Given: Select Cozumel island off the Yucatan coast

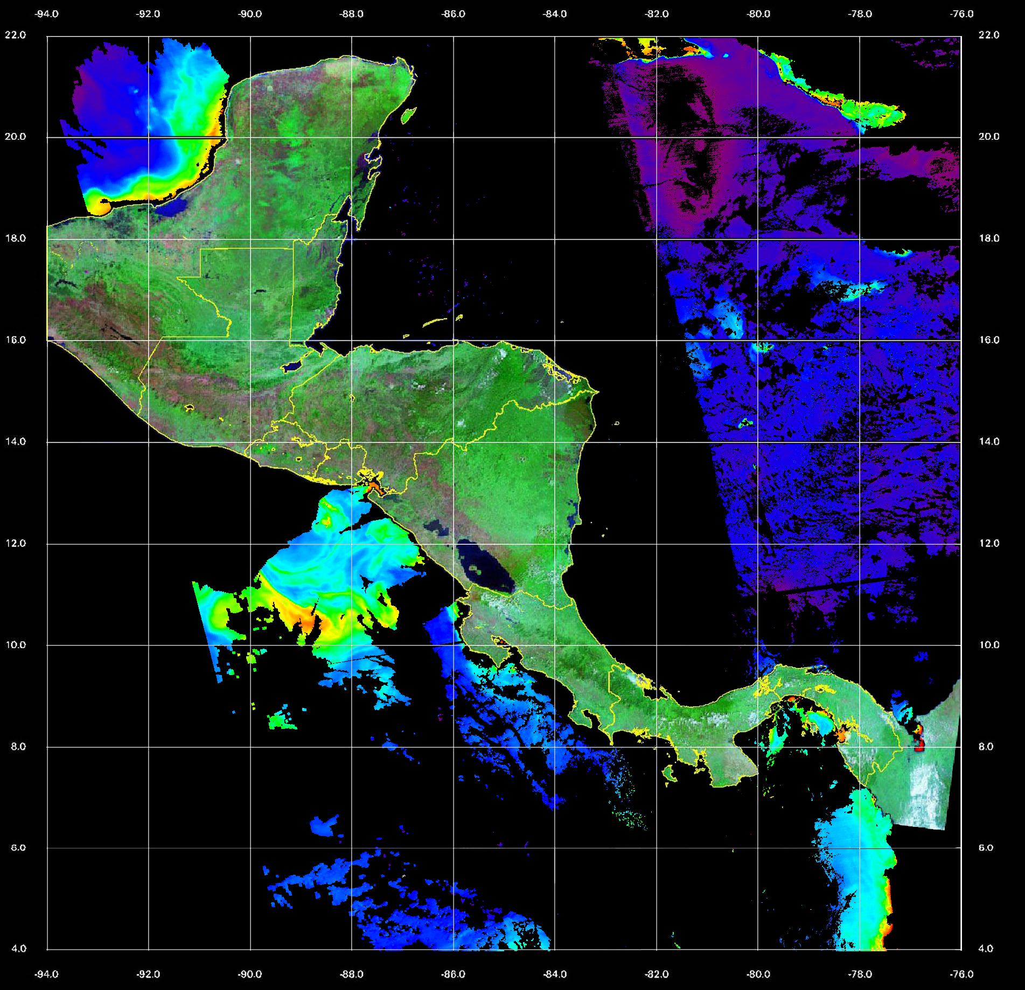Looking at the screenshot, I should coord(409,115).
